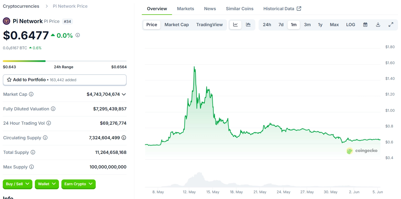
Task: Open the Circulating Supply label info icon
Action: pyautogui.click(x=45, y=138)
